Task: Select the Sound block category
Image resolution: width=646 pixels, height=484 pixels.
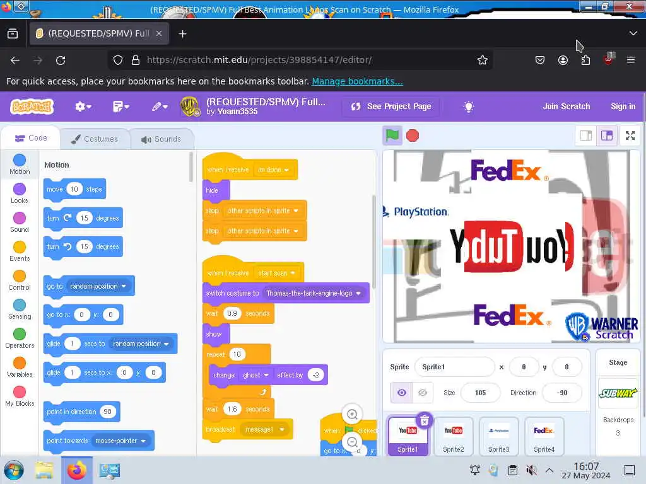Action: click(x=20, y=222)
